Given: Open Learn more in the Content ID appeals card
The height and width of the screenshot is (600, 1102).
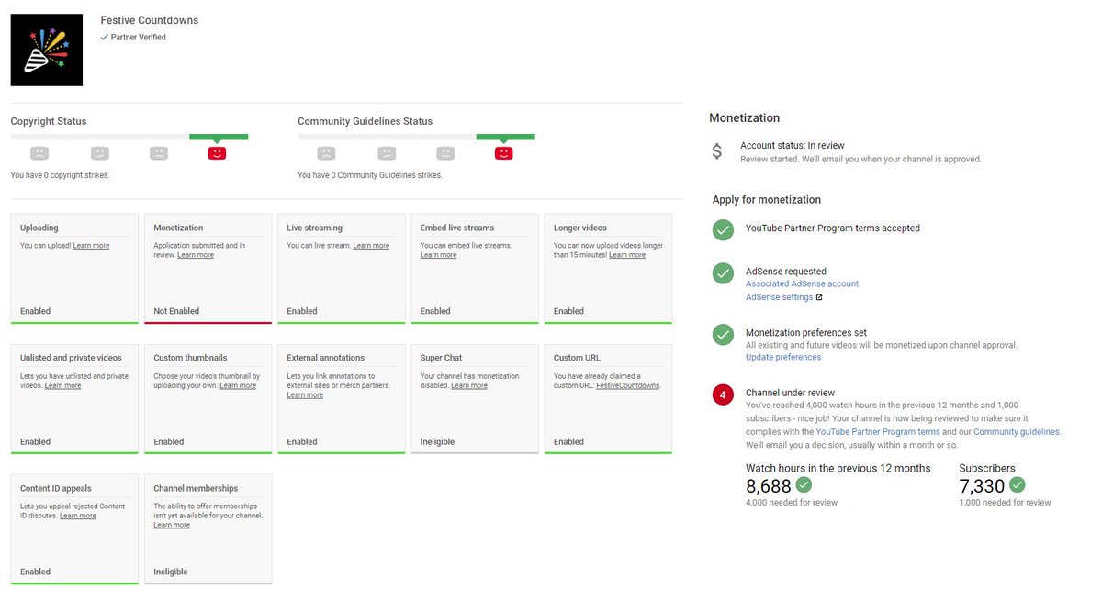Looking at the screenshot, I should (78, 516).
